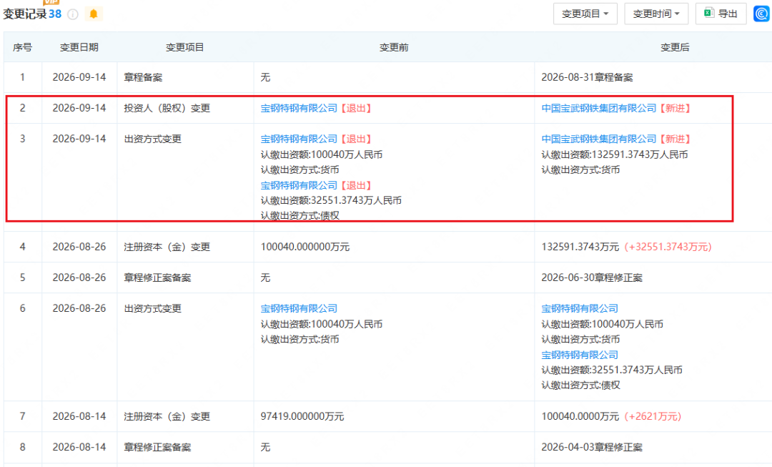This screenshot has height=467, width=772.
Task: Open 中国宝武钢铁集团有限公司 link in row 3
Action: click(599, 139)
